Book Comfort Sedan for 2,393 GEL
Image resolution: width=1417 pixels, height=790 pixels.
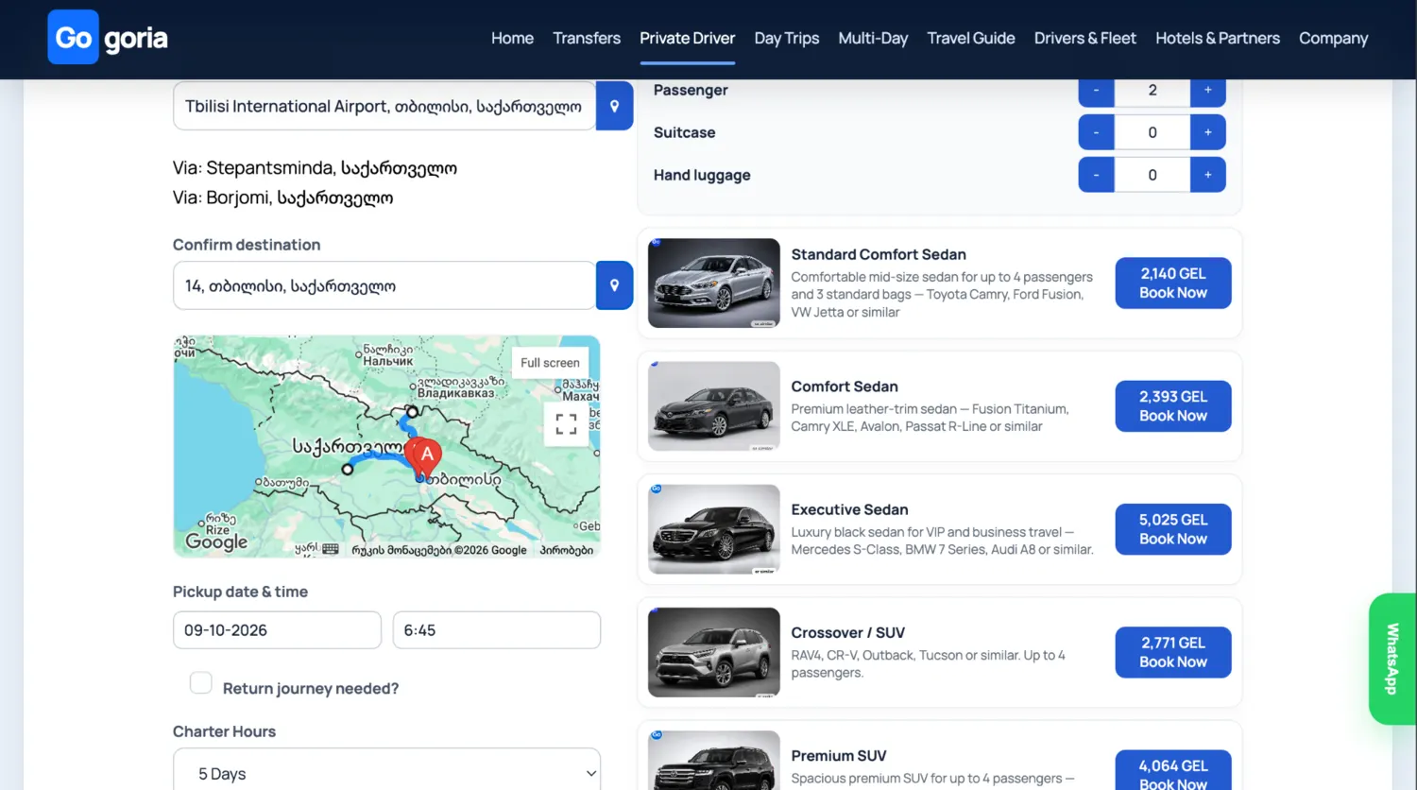tap(1172, 405)
